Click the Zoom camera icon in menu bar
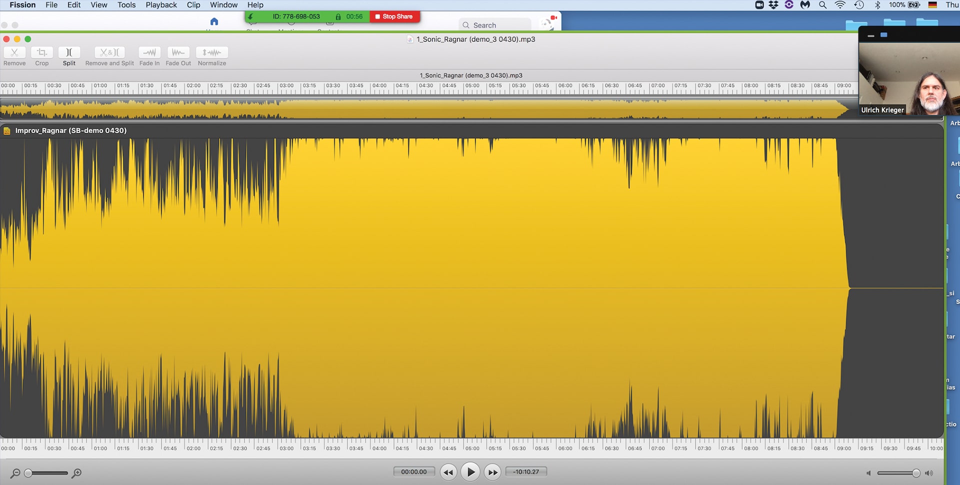 759,5
